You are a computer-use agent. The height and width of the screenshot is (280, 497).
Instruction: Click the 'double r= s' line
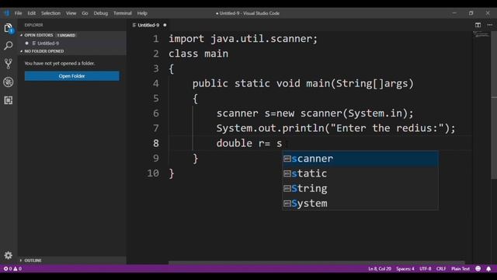pyautogui.click(x=249, y=143)
